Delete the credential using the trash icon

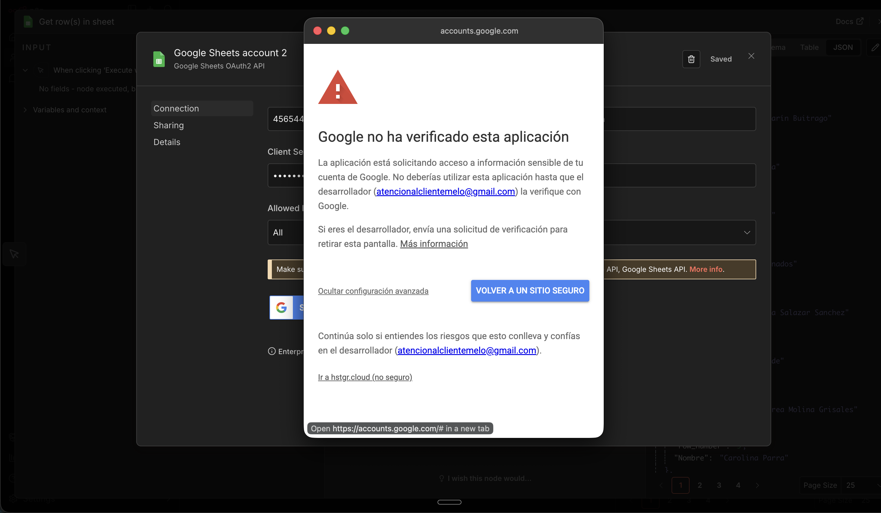(x=691, y=59)
